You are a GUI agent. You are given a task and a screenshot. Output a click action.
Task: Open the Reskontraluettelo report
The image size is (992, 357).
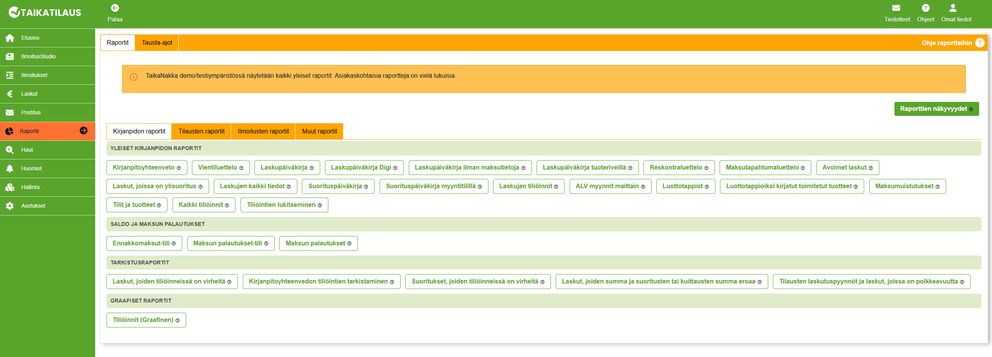point(678,168)
